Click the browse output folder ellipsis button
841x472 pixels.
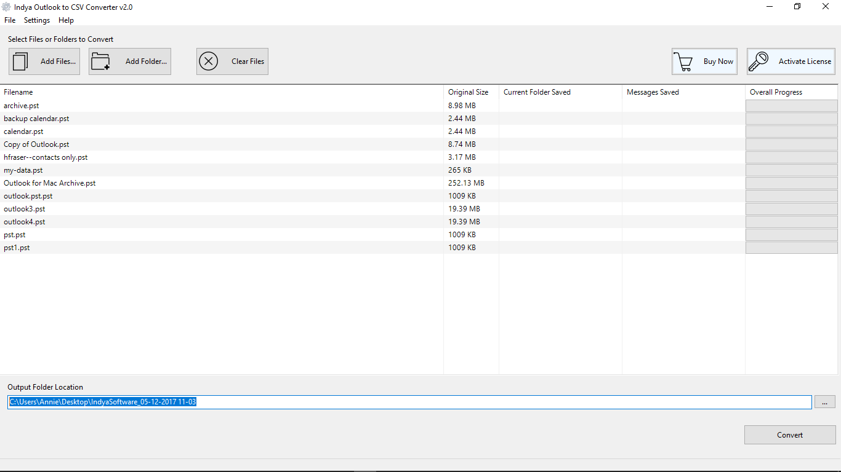coord(824,402)
